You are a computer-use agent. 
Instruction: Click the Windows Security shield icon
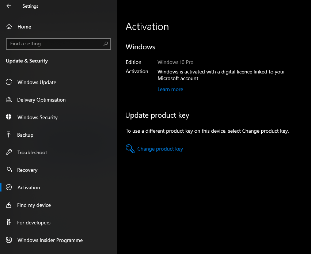point(9,117)
